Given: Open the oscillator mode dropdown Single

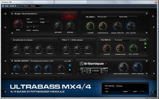Looking at the screenshot, I should pos(45,22).
